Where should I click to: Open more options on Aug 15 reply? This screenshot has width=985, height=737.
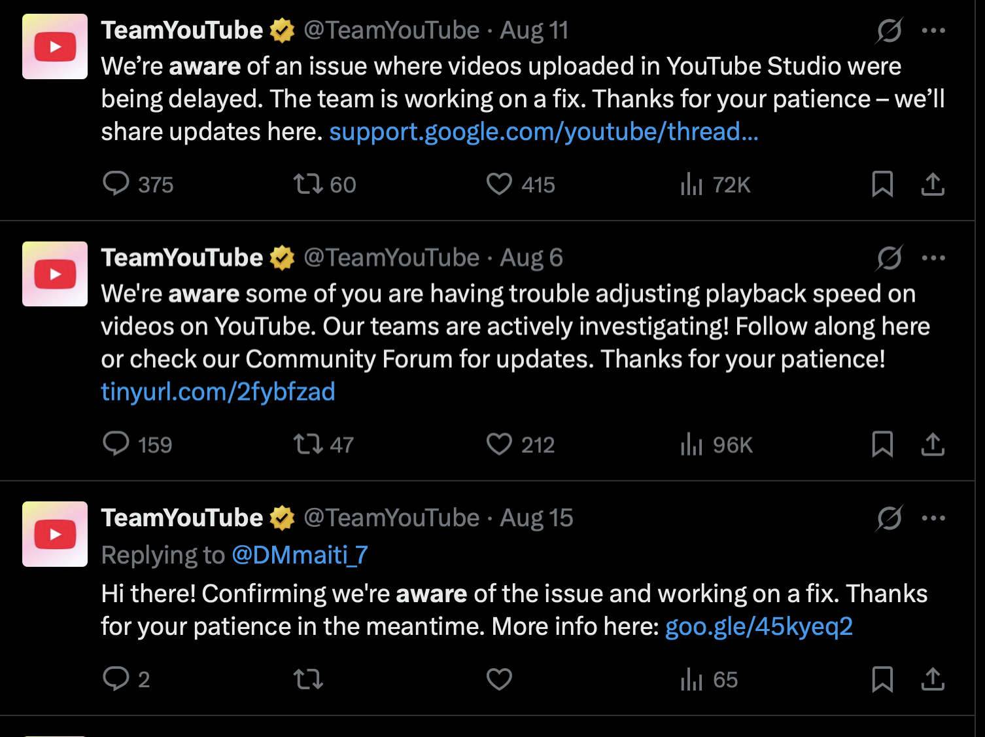click(x=933, y=518)
